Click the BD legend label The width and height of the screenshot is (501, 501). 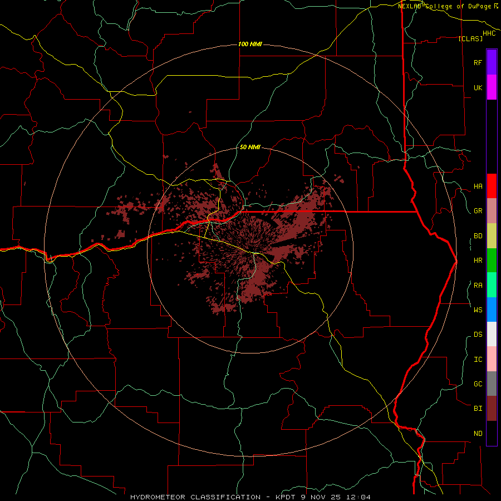(478, 236)
